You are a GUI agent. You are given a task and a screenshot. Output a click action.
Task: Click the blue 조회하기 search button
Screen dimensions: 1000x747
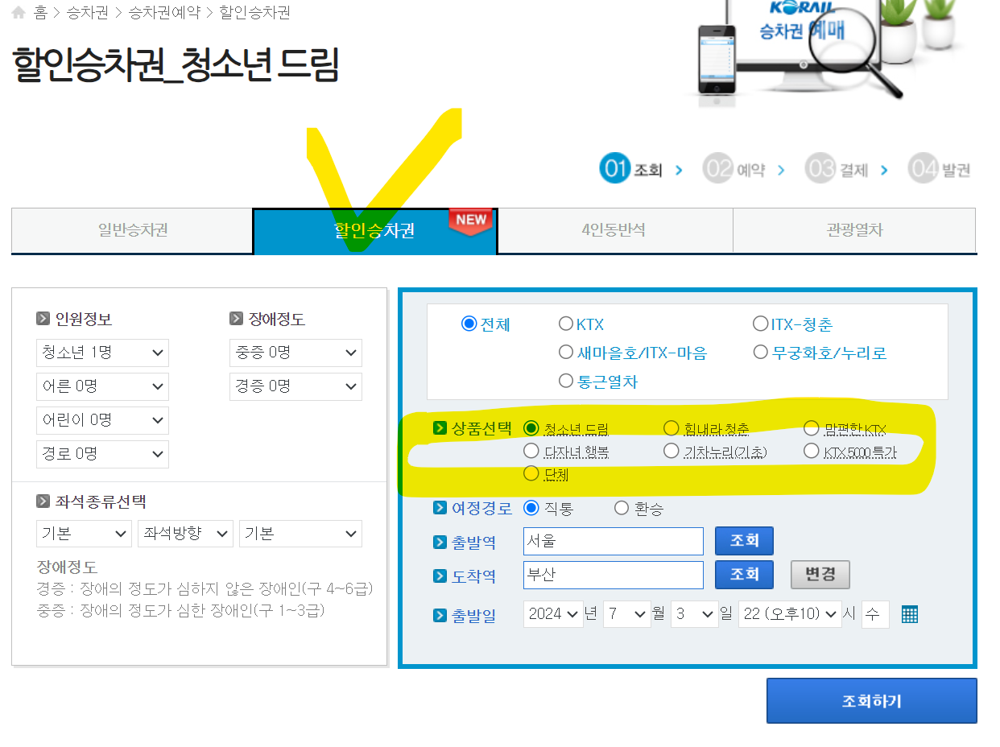tap(871, 700)
